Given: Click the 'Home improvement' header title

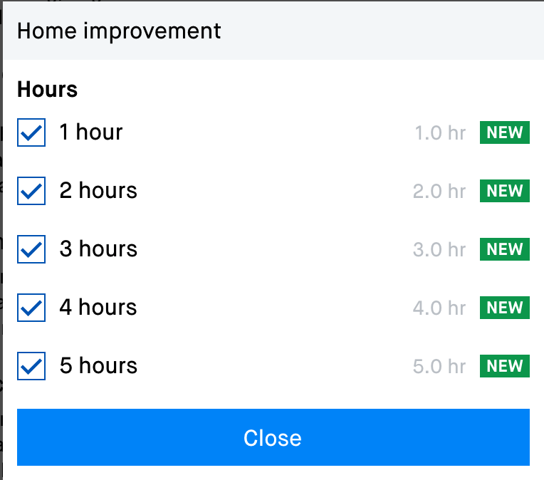Looking at the screenshot, I should tap(119, 31).
